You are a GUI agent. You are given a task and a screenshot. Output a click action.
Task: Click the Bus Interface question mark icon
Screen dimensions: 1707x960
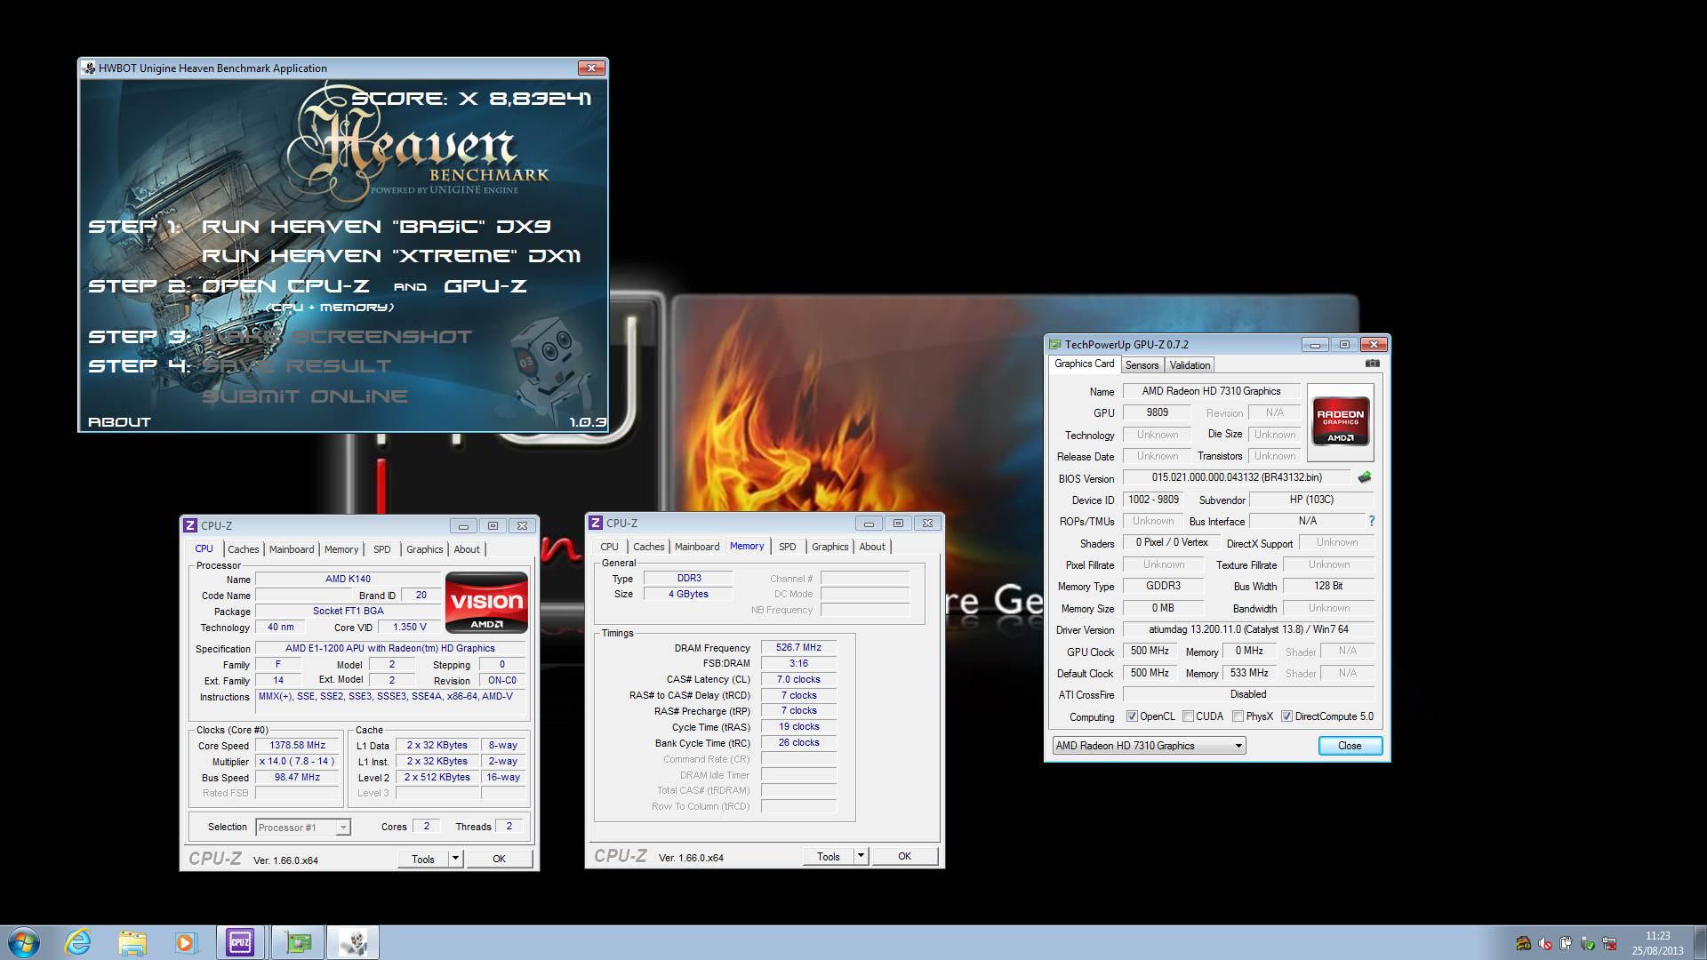(x=1371, y=521)
